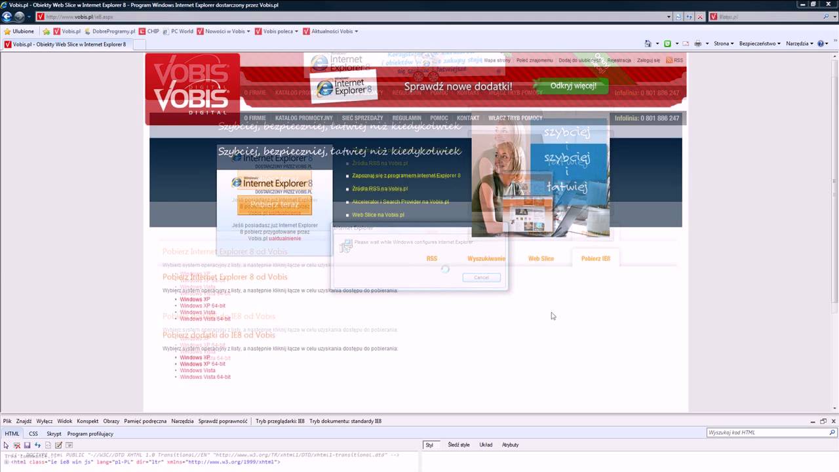Click the add to favorites bar star icon
This screenshot has width=839, height=472.
[46, 31]
